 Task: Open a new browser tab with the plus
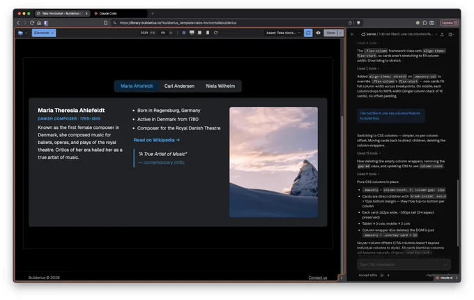point(153,13)
